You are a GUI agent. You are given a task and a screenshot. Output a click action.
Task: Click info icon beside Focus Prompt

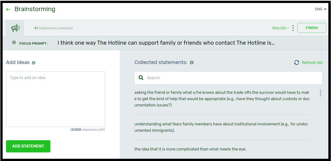click(x=14, y=43)
